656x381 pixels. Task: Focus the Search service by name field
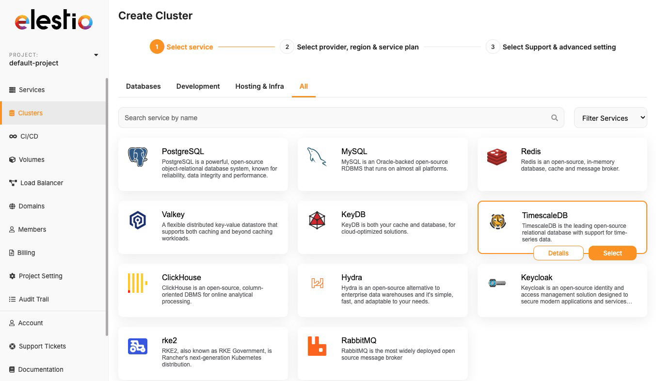[335, 118]
